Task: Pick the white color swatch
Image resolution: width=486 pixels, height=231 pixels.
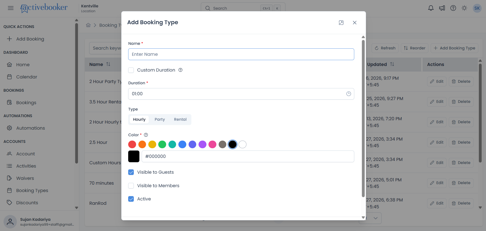Action: (x=242, y=144)
